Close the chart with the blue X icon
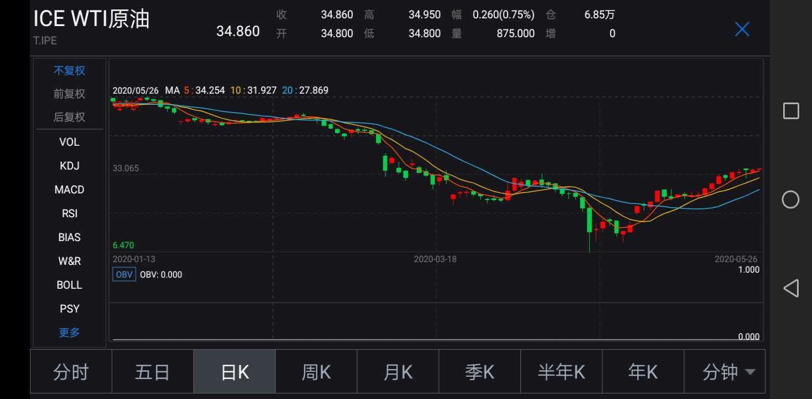 742,29
